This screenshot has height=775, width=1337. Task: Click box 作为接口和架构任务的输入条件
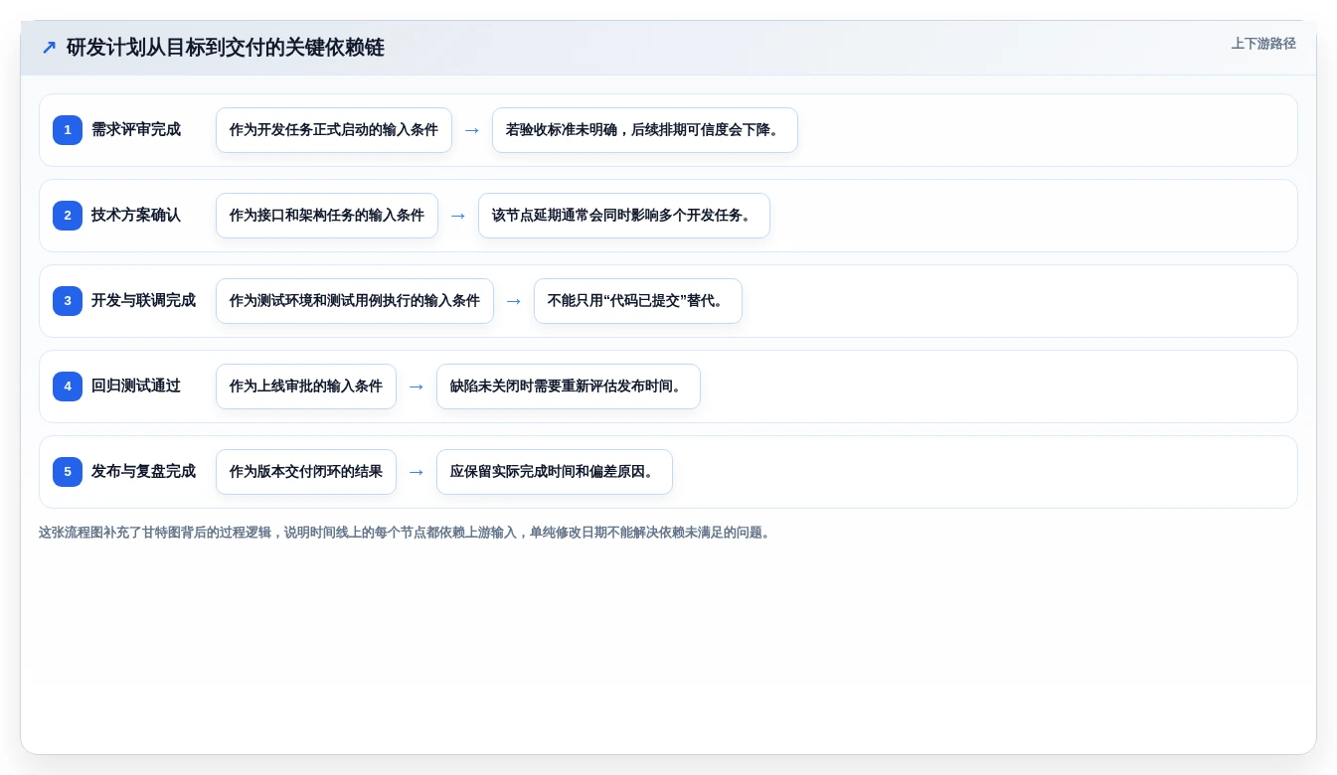click(327, 216)
